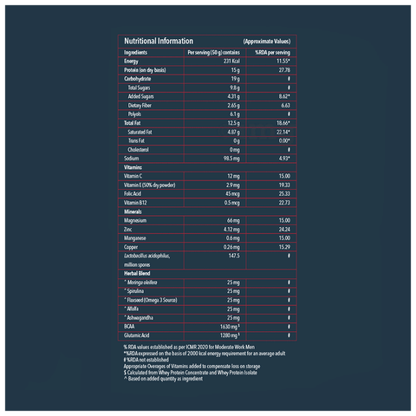Click the Zinc 4.12 mg value
This screenshot has height=416, width=416.
tap(231, 230)
